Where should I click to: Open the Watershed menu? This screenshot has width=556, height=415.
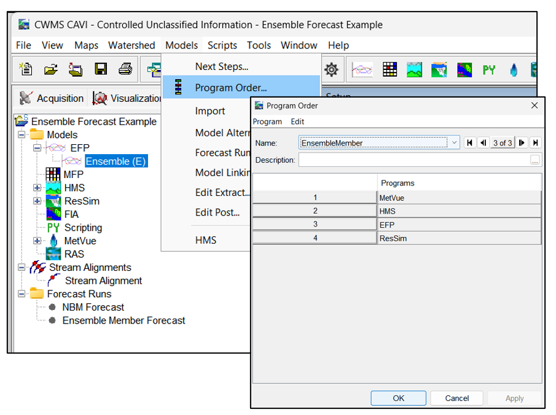[131, 45]
